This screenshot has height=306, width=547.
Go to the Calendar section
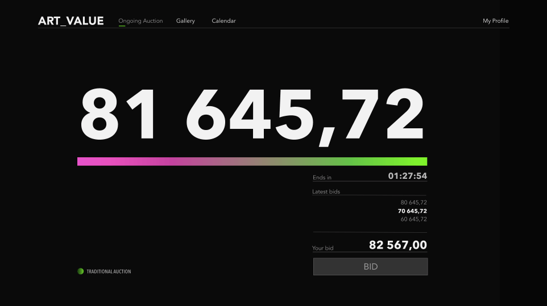click(223, 21)
